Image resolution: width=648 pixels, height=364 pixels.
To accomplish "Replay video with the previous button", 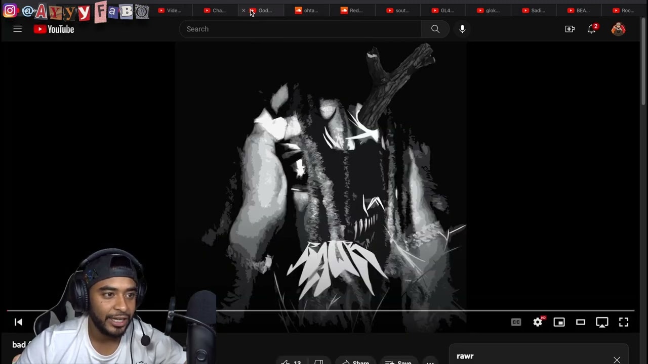I will (x=18, y=322).
